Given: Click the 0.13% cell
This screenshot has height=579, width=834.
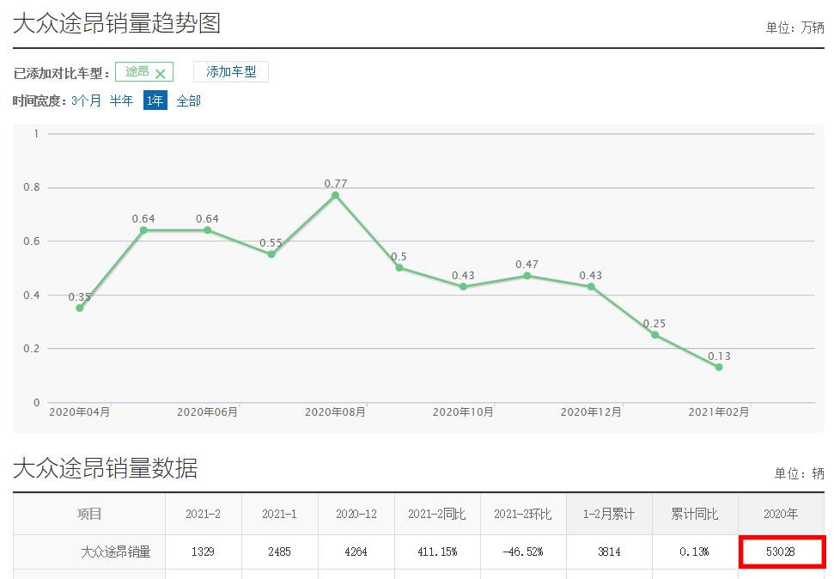Looking at the screenshot, I should [x=695, y=552].
